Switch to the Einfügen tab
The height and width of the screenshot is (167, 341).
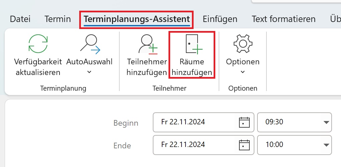point(220,19)
